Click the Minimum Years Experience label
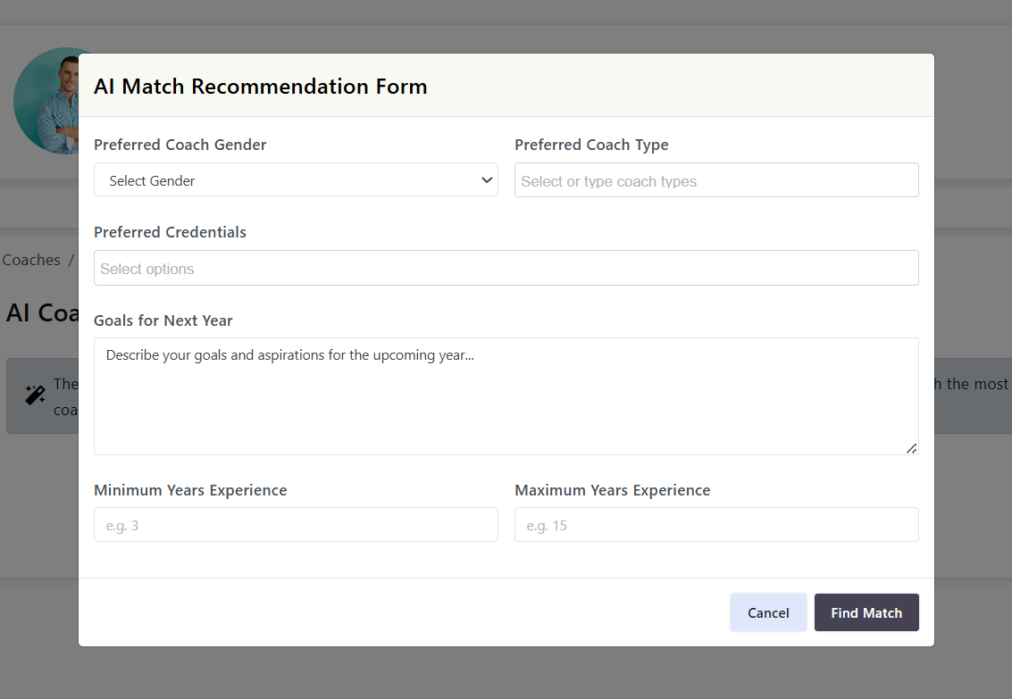The width and height of the screenshot is (1012, 699). [190, 490]
